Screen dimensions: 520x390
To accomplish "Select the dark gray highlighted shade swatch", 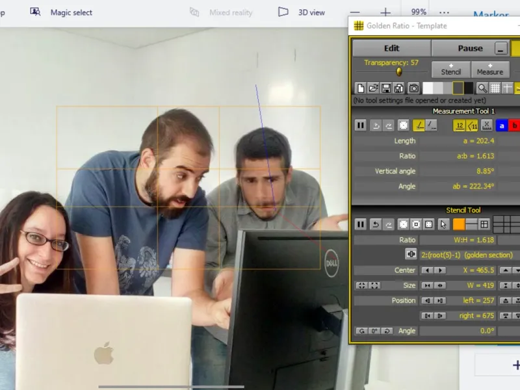I will click(x=458, y=88).
